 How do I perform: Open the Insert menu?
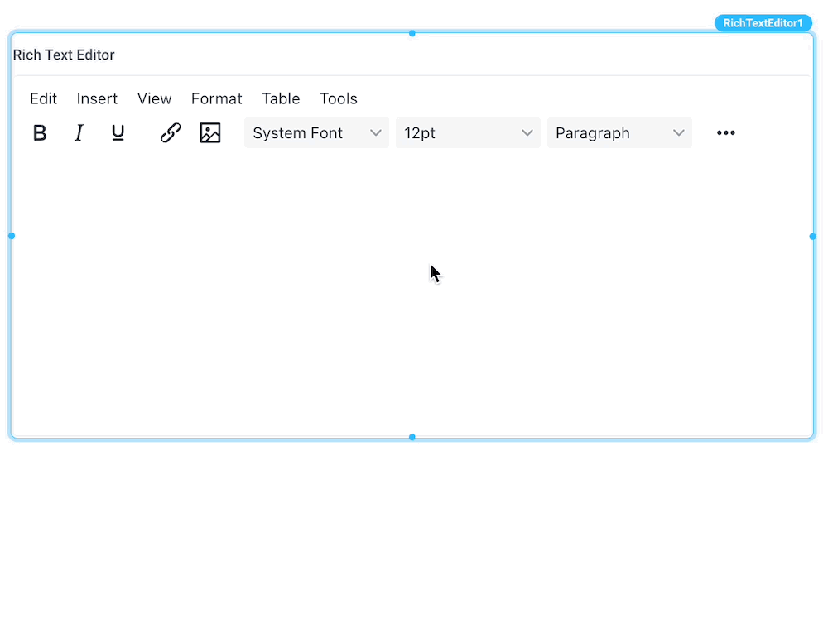click(97, 98)
